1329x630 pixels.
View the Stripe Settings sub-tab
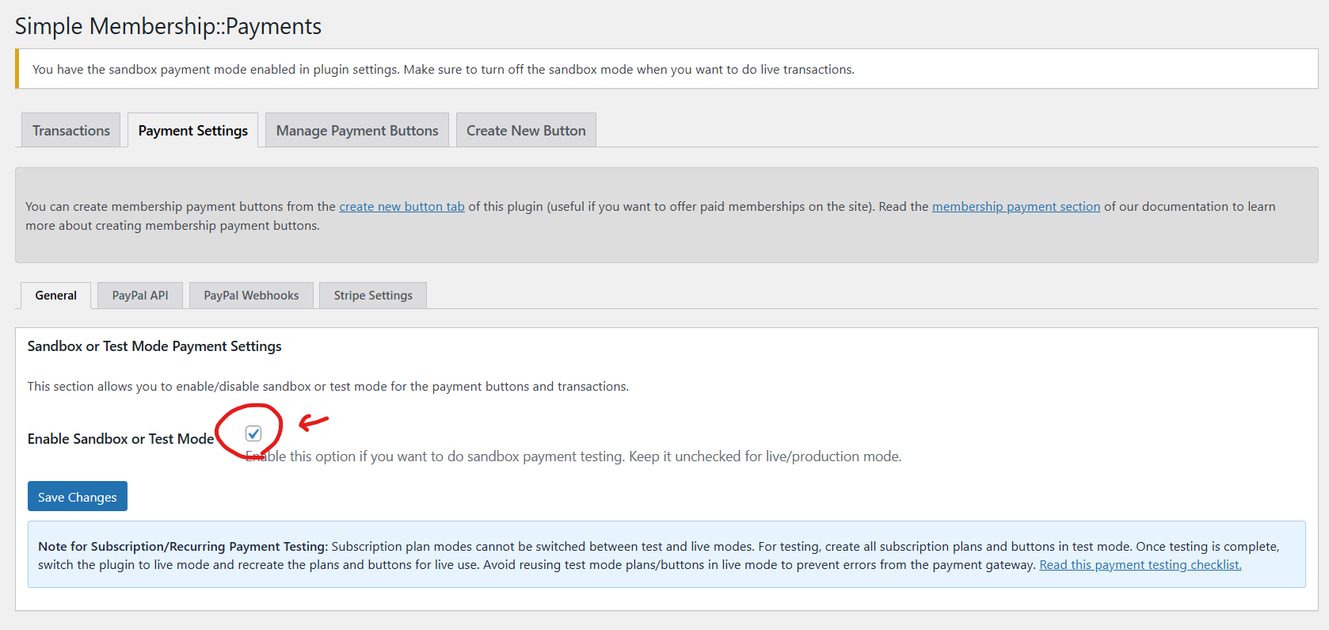pyautogui.click(x=373, y=296)
